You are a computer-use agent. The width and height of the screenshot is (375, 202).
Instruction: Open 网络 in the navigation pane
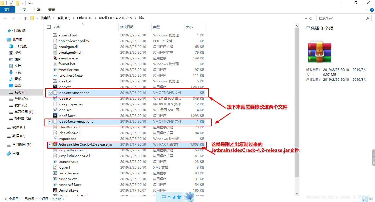click(16, 153)
